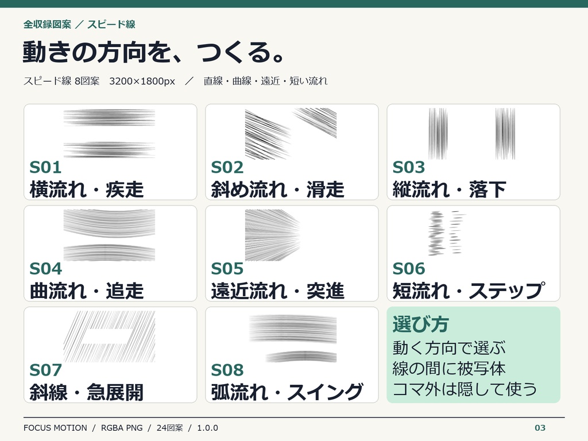Click the page number 03
This screenshot has width=588, height=441.
(x=540, y=428)
